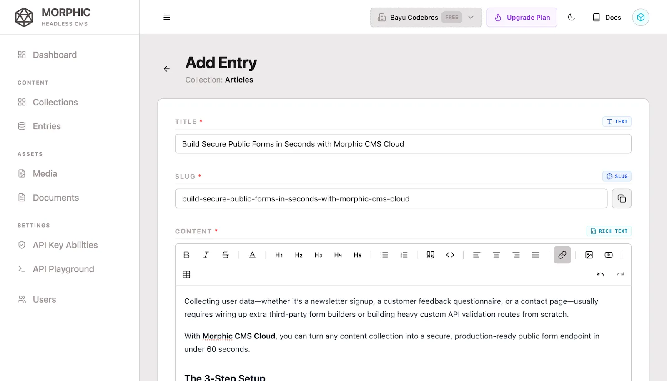Click the RICH TEXT field type badge

pyautogui.click(x=609, y=231)
